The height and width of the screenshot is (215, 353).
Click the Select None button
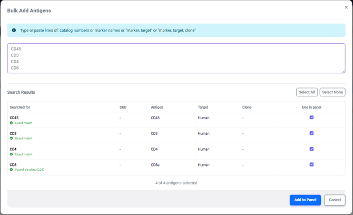[x=332, y=92]
